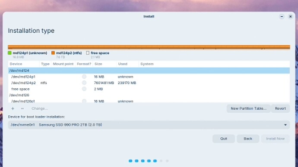Select the /dev/md124p1 partition row
Screen dimensions: 298x167
pos(149,77)
